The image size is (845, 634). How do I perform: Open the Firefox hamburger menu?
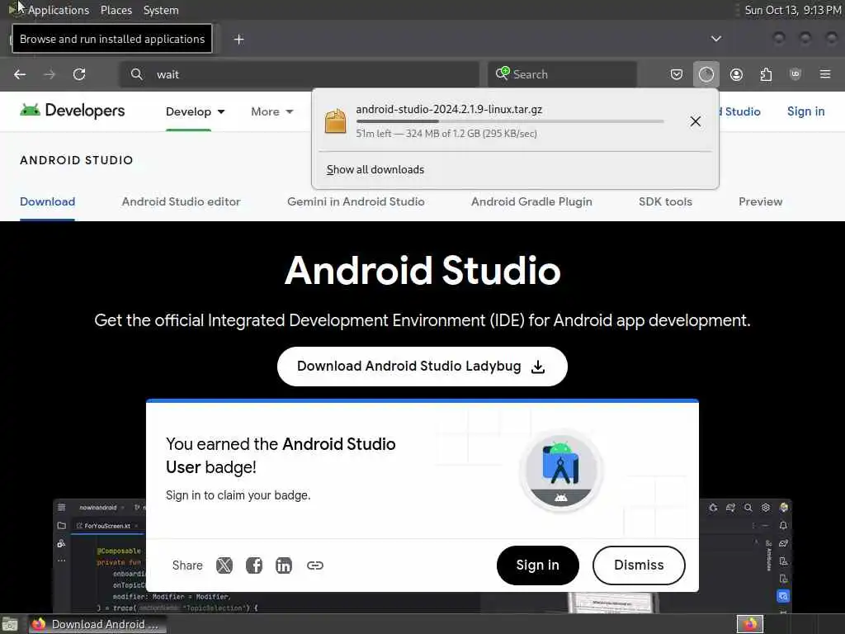pos(825,74)
